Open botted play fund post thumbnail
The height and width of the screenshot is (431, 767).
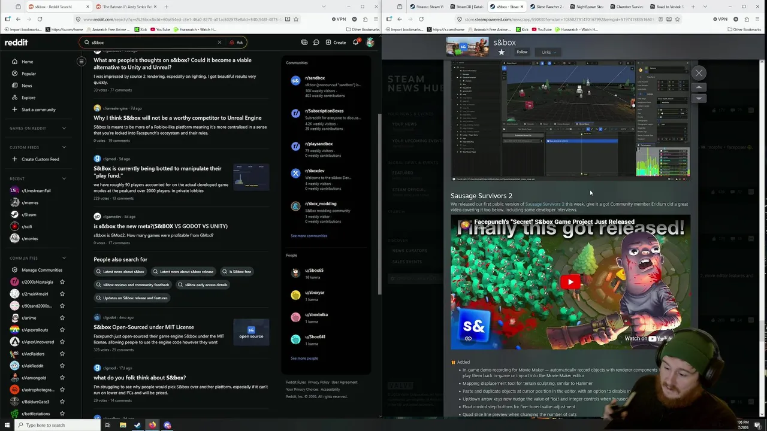coord(251,178)
